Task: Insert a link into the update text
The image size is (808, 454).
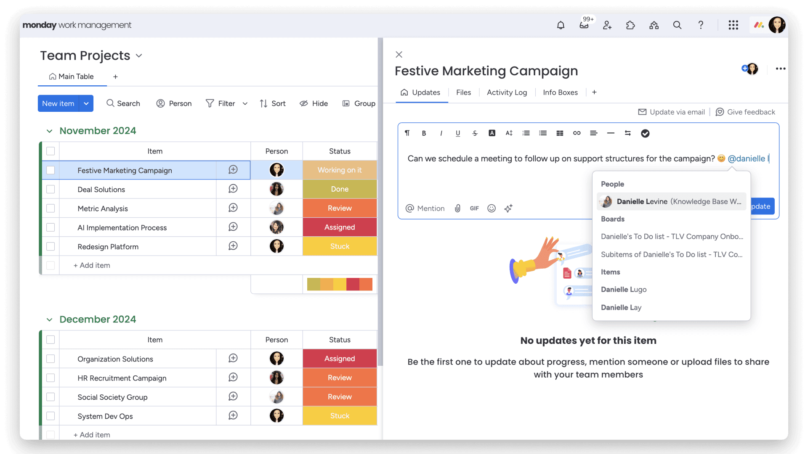Action: 577,133
